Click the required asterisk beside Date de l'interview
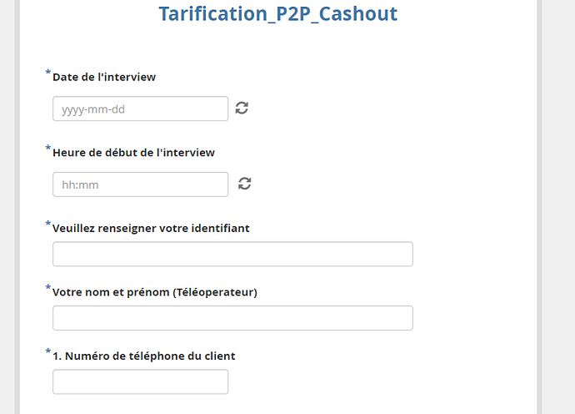 coord(48,73)
